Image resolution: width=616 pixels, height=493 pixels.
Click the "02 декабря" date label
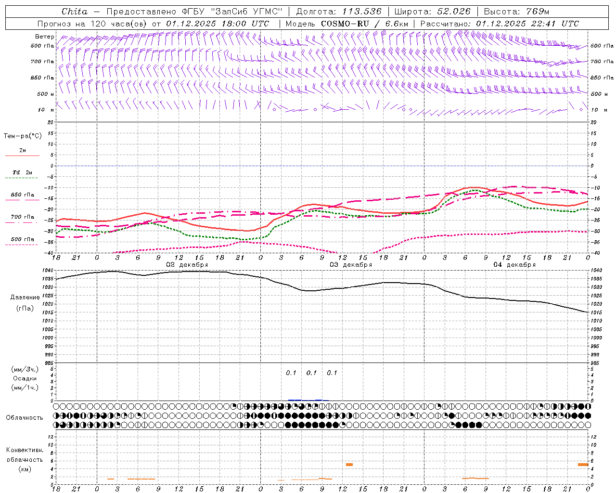pos(187,265)
